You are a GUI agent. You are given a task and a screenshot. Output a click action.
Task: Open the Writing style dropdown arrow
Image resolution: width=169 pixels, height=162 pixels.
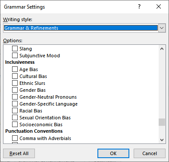162,28
